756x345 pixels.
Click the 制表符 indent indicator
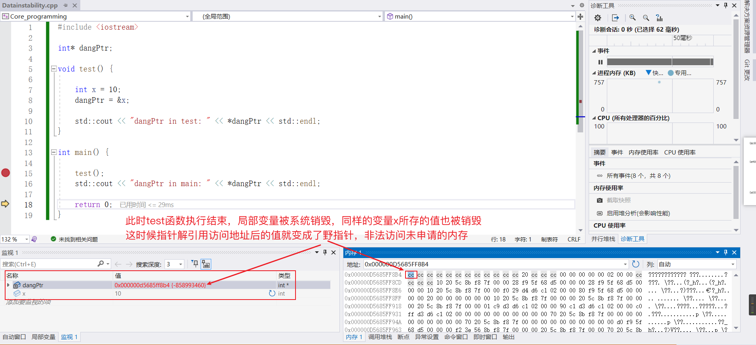549,239
